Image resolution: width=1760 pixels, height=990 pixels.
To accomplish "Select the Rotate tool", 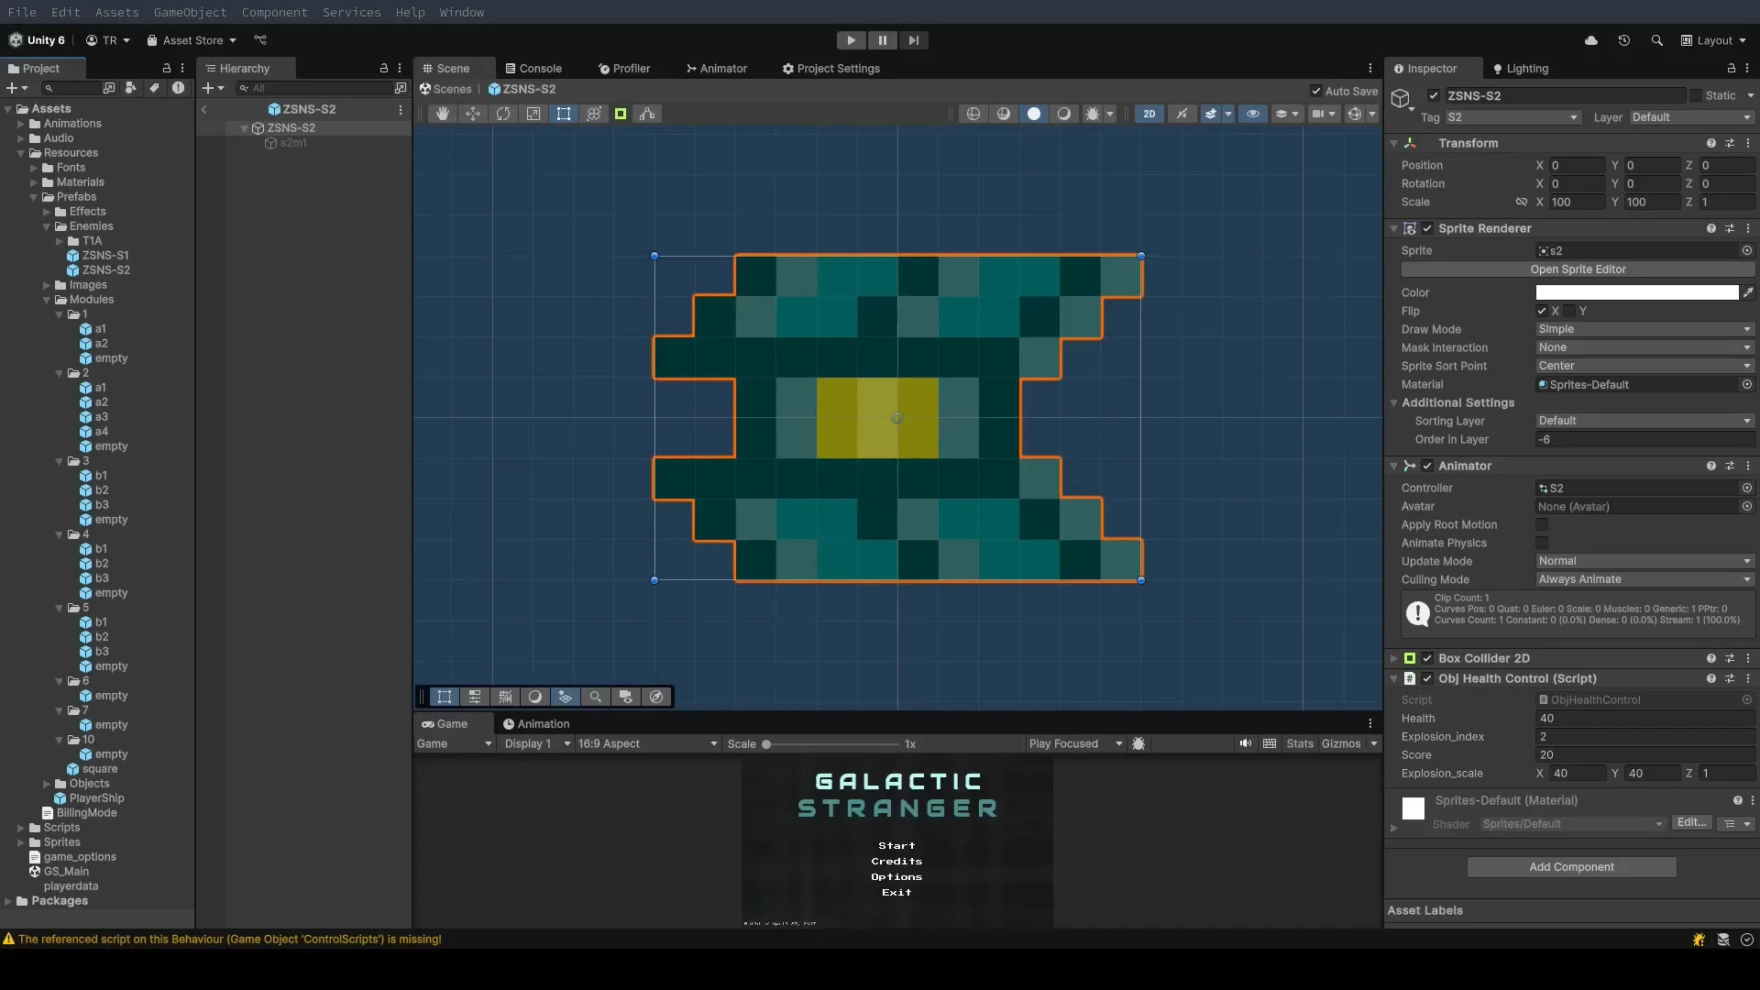I will 503,114.
